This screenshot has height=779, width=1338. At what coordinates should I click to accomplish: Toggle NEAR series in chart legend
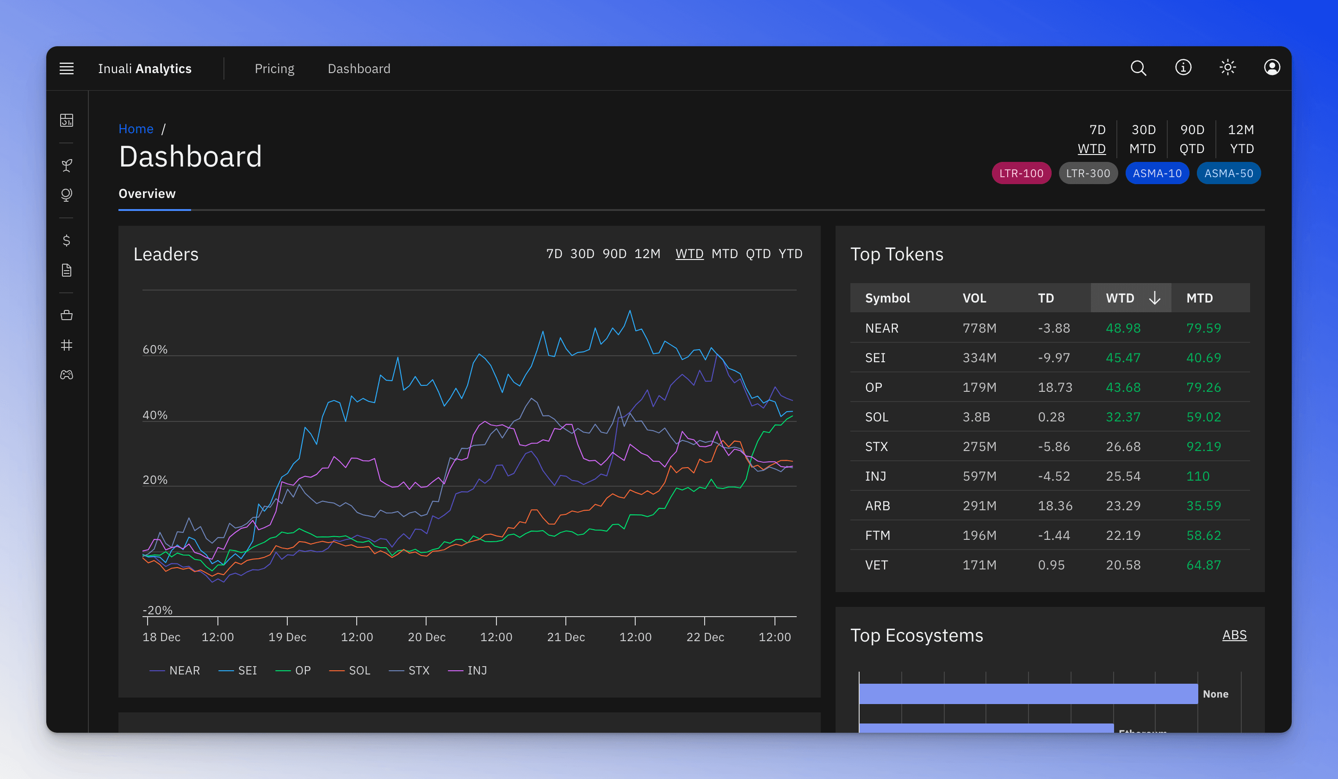(175, 671)
